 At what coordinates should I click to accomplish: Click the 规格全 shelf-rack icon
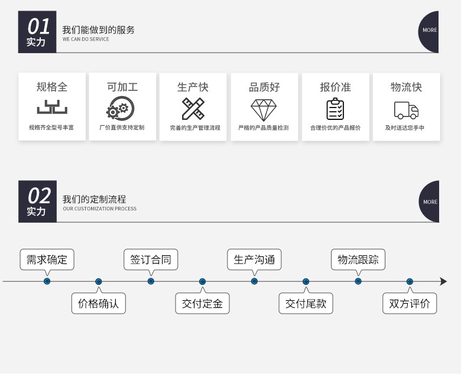(x=52, y=107)
